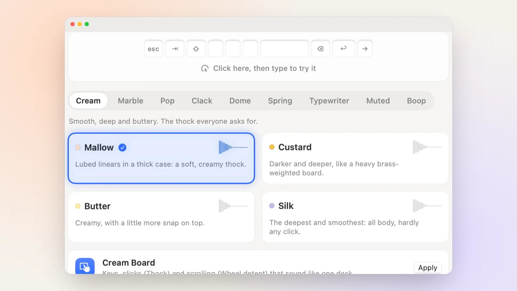Click the first blank key after shift
Viewport: 517px width, 291px height.
coord(215,49)
